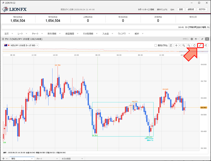Viewport: 211px width, 161px height.
Task: Click the ログアウト button
Action: tap(202, 9)
